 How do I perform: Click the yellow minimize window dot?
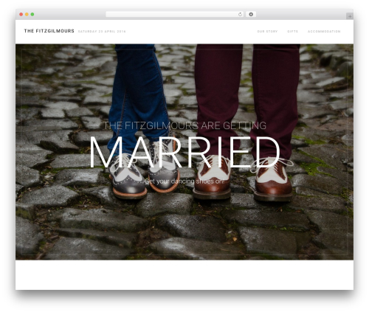(x=27, y=14)
